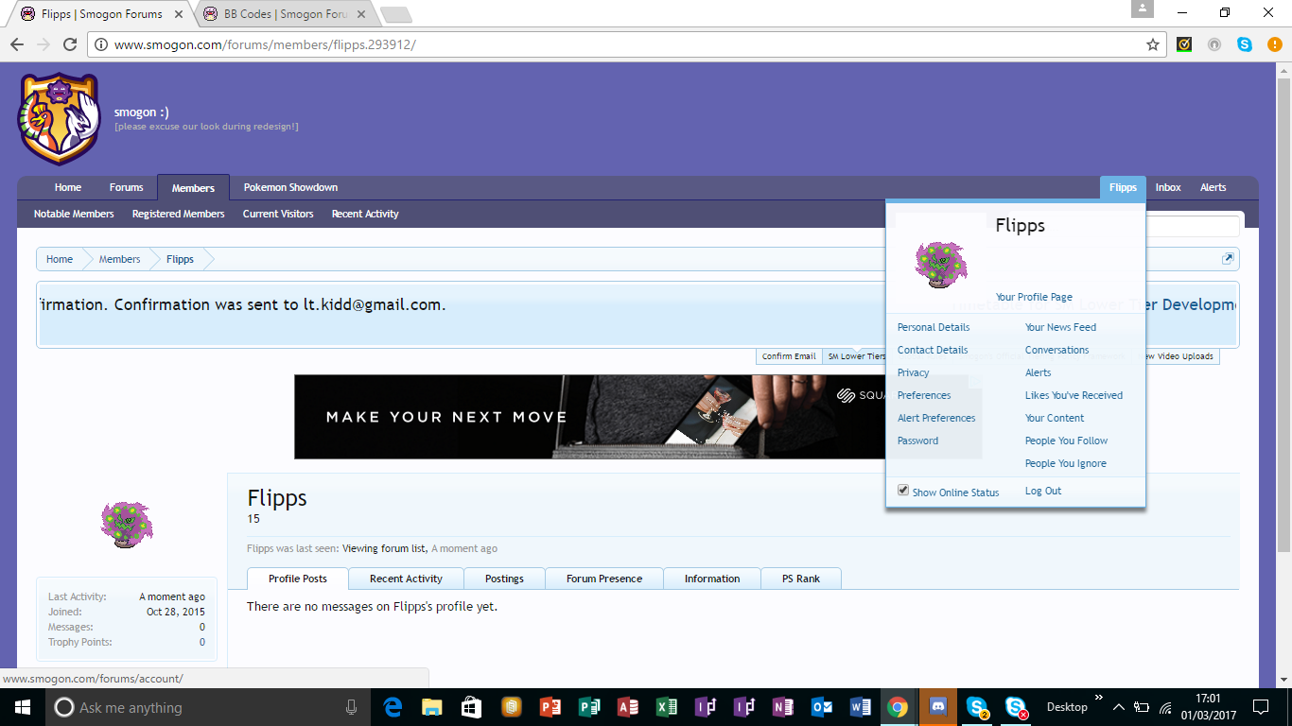View the PS Rank tab
The image size is (1292, 726).
801,579
